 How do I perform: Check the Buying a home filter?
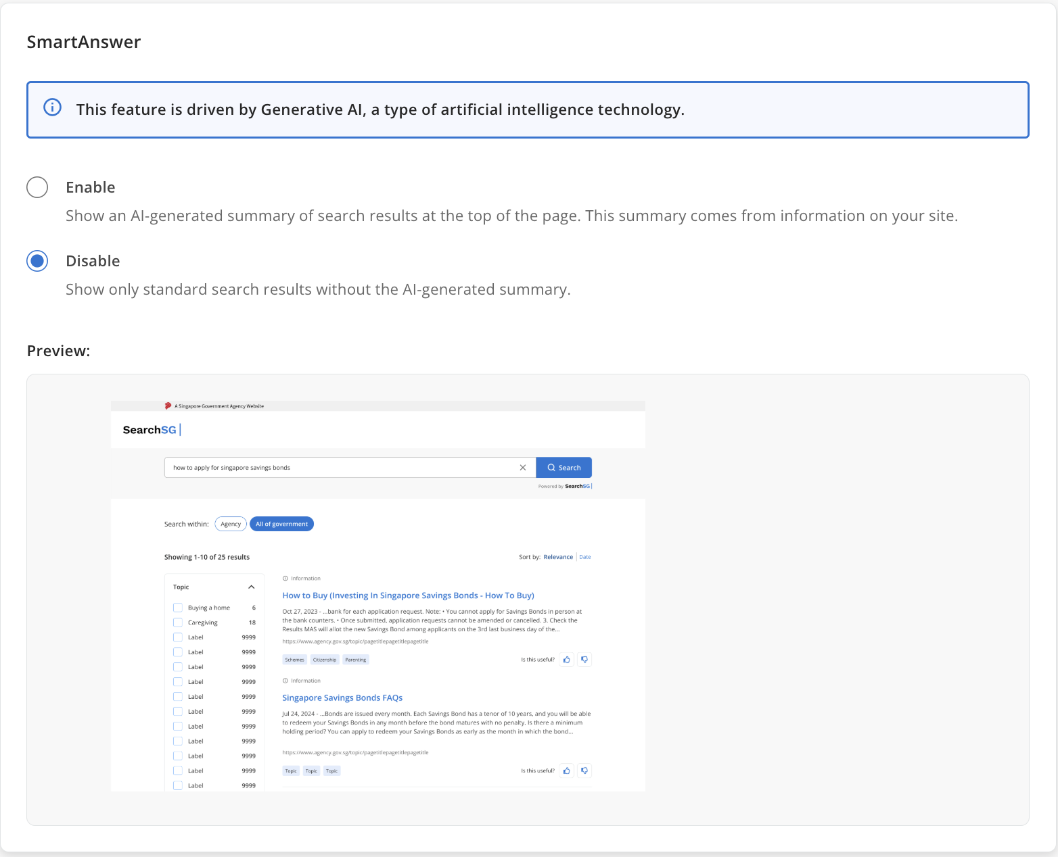(x=178, y=607)
